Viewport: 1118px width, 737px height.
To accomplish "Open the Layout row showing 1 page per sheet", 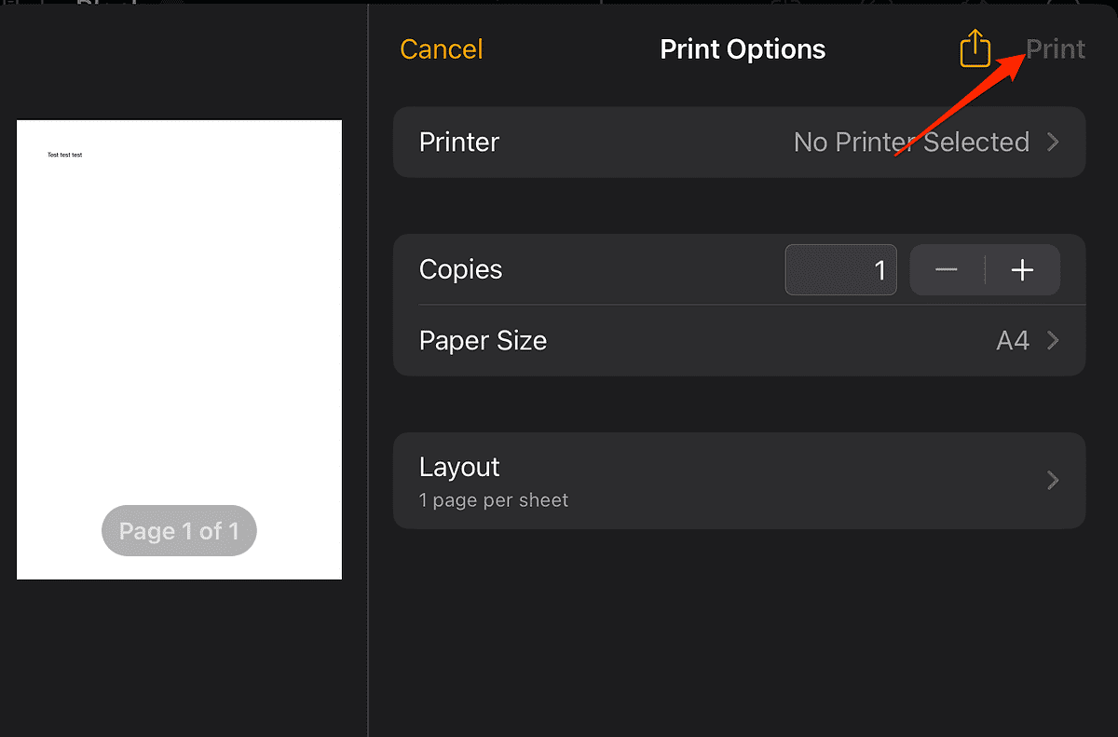I will pyautogui.click(x=739, y=480).
